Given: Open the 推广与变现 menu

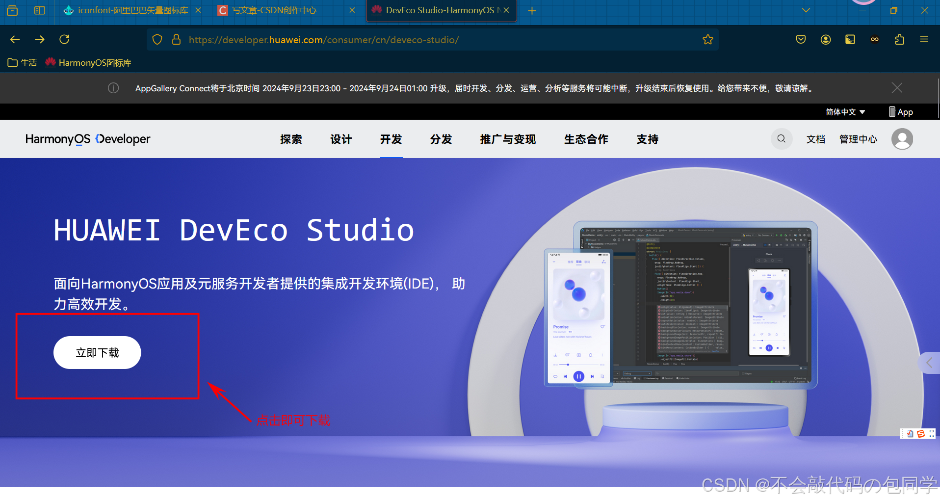Looking at the screenshot, I should [508, 139].
